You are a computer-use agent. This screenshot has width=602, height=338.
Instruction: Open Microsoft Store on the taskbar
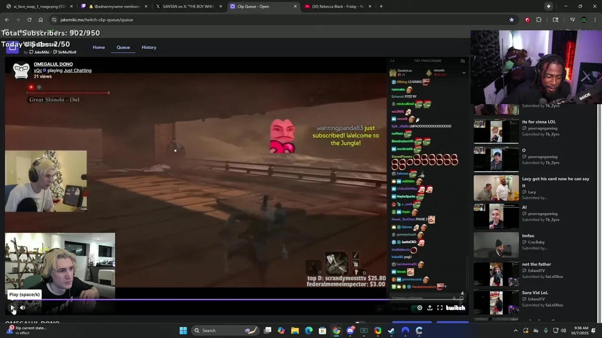(323, 330)
